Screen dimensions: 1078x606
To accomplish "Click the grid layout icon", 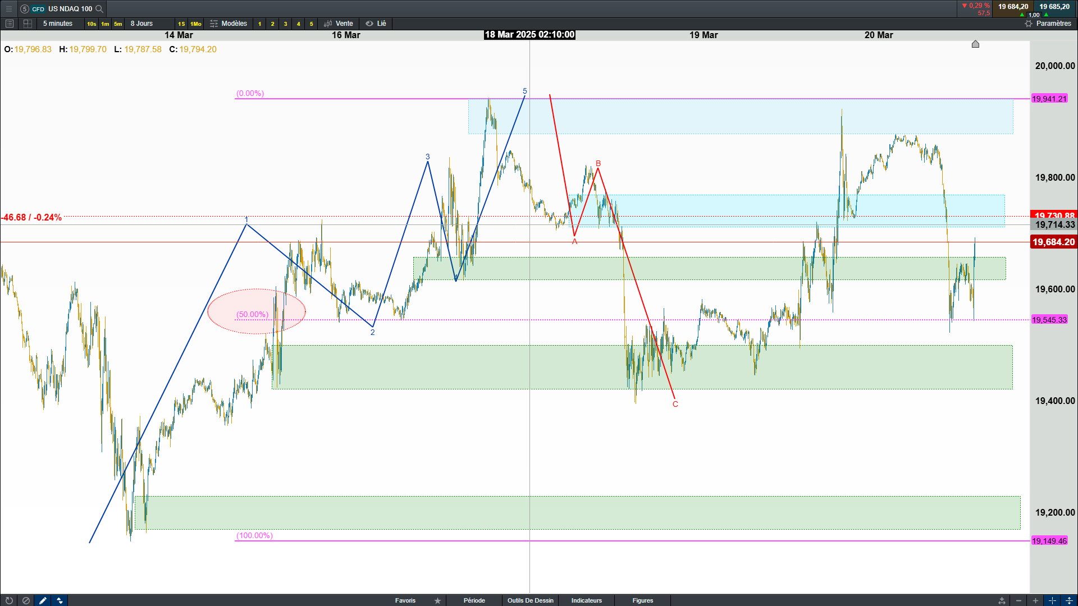I will tap(28, 24).
